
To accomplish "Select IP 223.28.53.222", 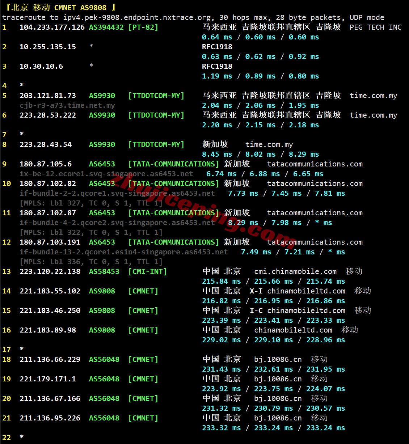I will click(x=48, y=115).
